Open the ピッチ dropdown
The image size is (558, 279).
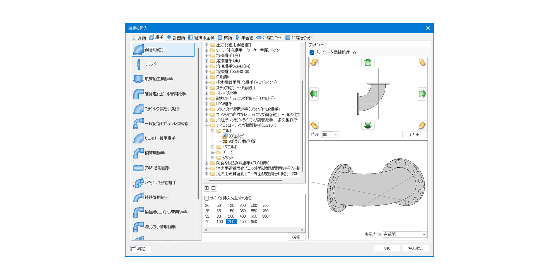336,134
